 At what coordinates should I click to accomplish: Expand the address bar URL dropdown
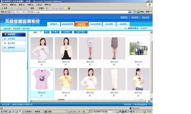tap(134, 12)
